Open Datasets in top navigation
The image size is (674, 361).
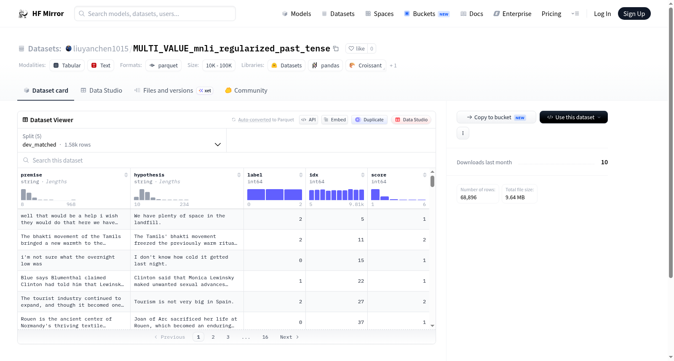(x=338, y=14)
